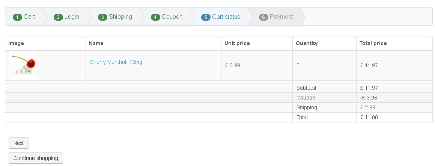
Task: Select the Cart status step
Action: coord(226,17)
